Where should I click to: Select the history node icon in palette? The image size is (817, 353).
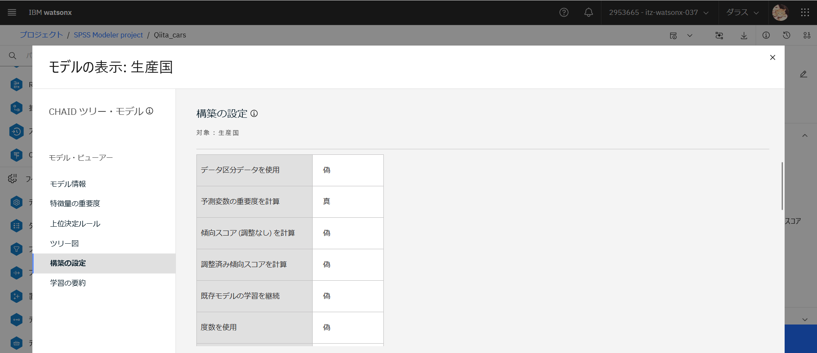pos(16,131)
